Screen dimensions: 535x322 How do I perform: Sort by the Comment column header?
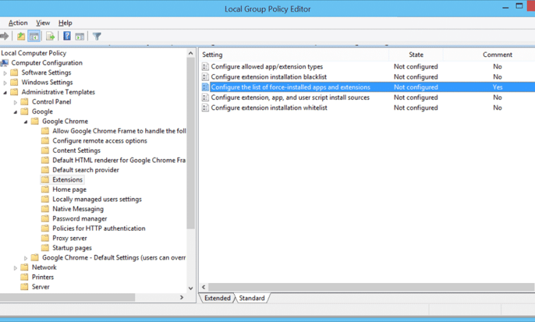click(497, 55)
